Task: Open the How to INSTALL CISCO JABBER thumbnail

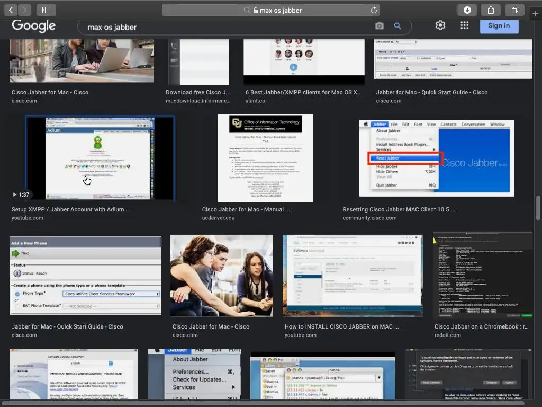Action: pos(352,276)
